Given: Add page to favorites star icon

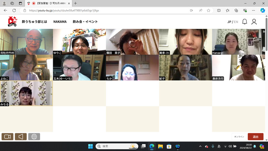Looking at the screenshot, I should (209, 10).
